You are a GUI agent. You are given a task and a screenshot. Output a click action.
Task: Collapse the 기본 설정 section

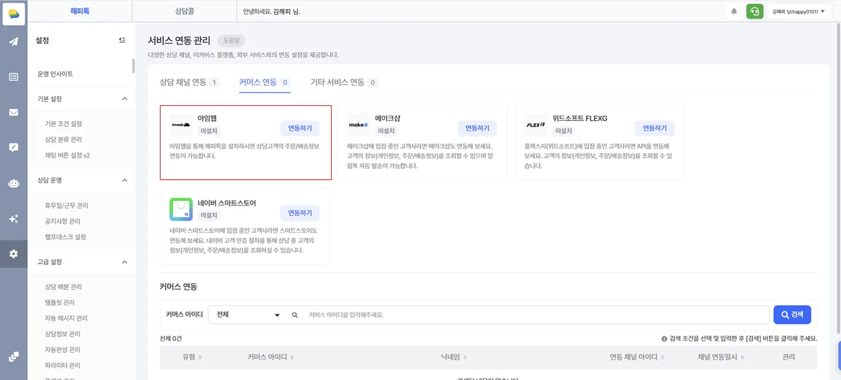(124, 99)
